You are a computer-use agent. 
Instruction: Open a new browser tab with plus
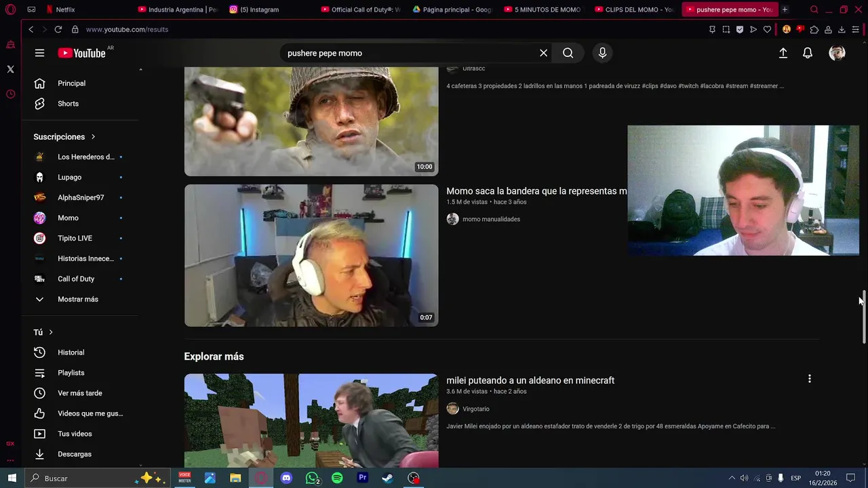[785, 9]
